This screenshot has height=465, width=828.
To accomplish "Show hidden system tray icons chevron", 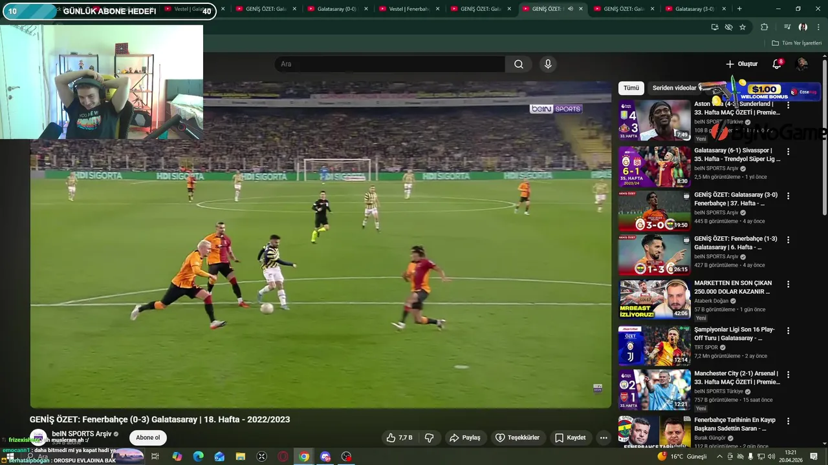I will [x=719, y=457].
